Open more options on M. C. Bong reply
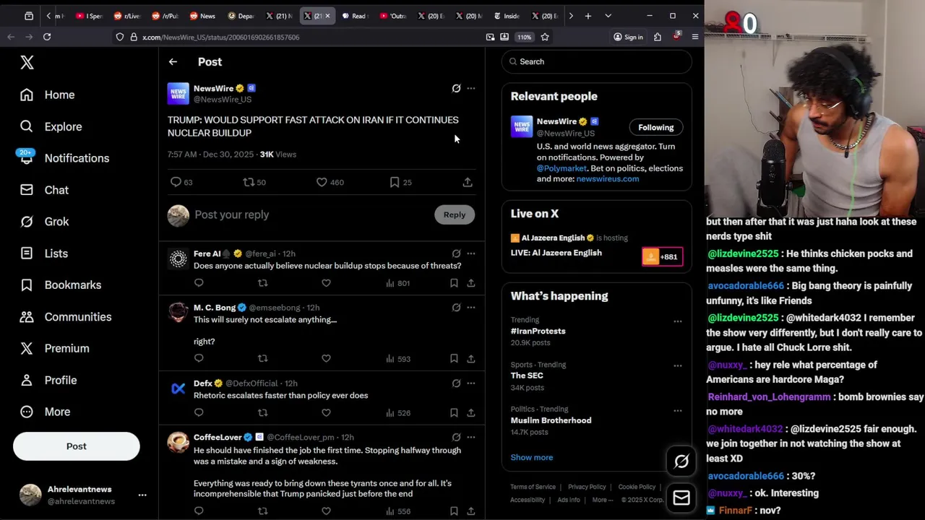The width and height of the screenshot is (925, 520). (x=471, y=308)
